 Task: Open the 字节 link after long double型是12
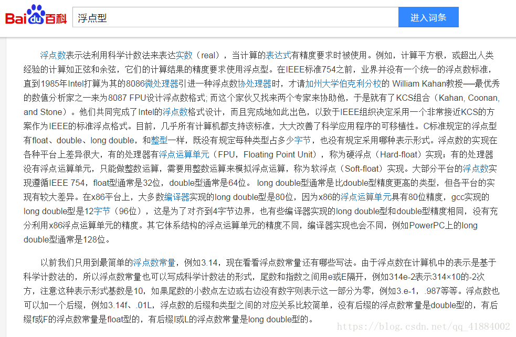102,211
